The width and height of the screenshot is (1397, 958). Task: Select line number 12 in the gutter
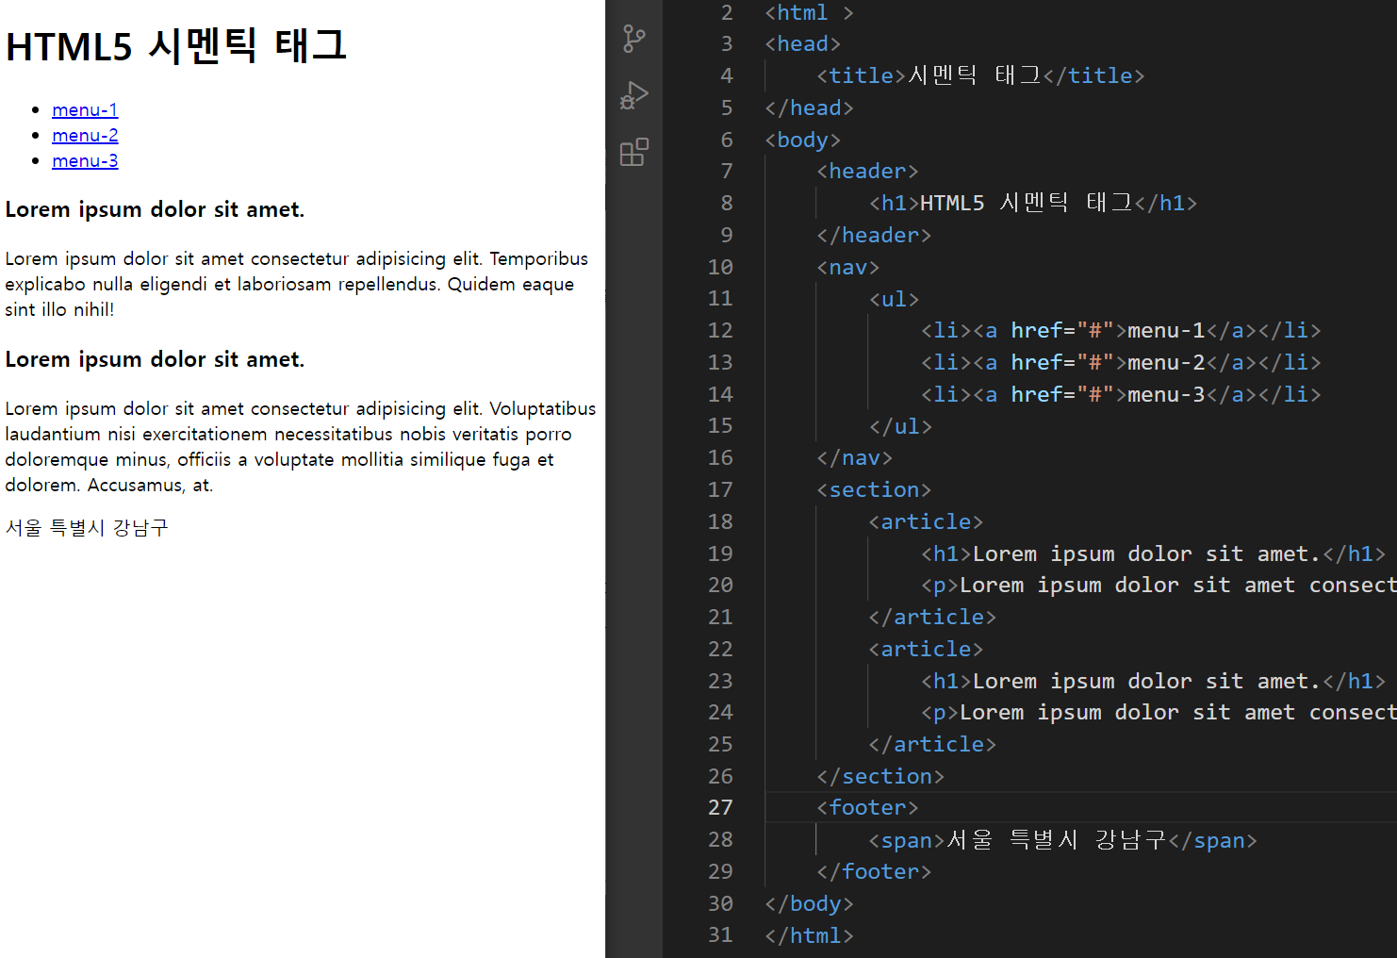pos(720,330)
